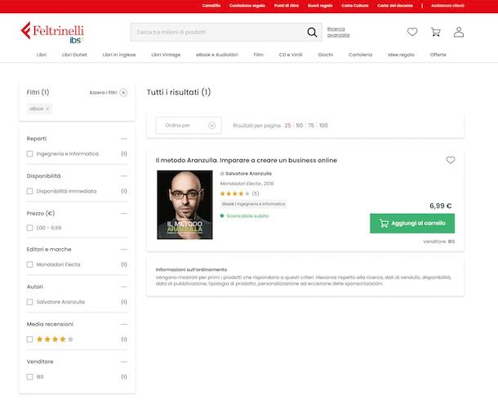Remove the eBook filter chip
Image resolution: width=498 pixels, height=404 pixels.
click(47, 109)
